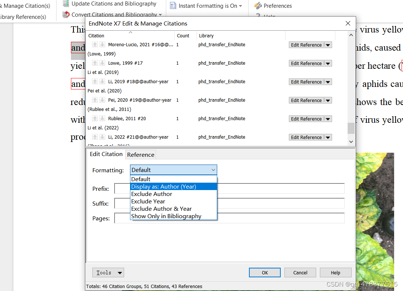This screenshot has width=403, height=291.
Task: Click the Library column header
Action: point(241,35)
